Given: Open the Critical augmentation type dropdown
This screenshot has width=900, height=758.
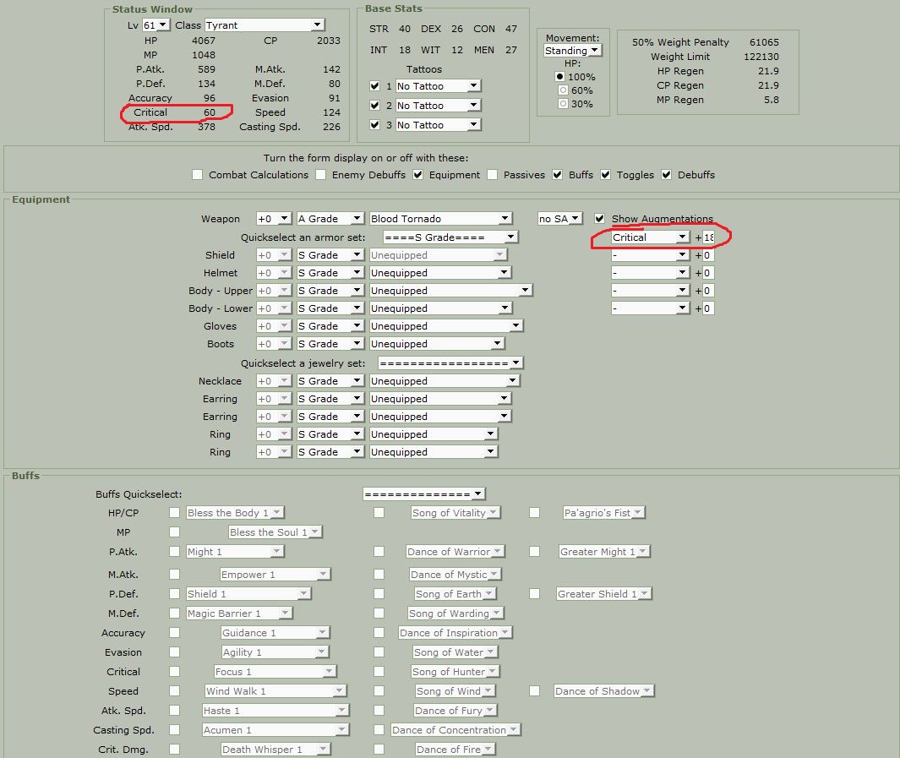Looking at the screenshot, I should point(650,237).
